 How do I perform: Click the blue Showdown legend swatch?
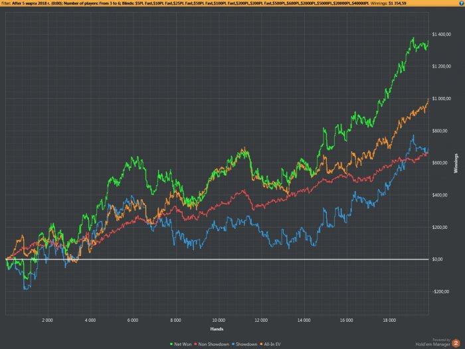[x=232, y=344]
